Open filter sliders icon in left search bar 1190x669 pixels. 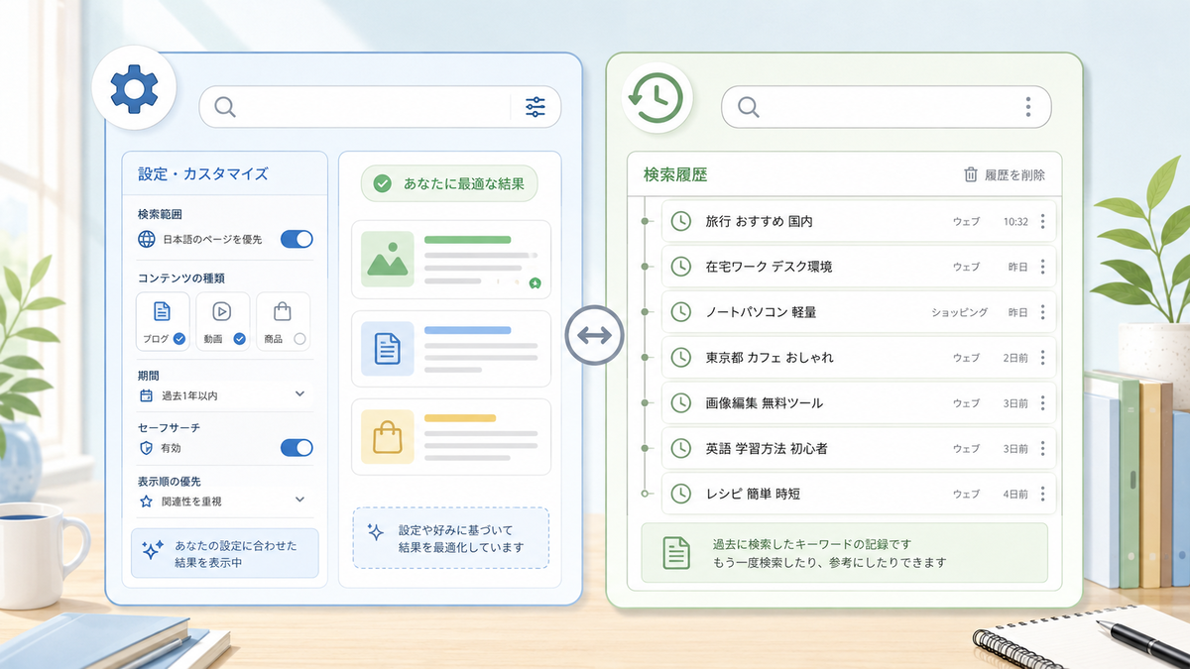[x=535, y=107]
